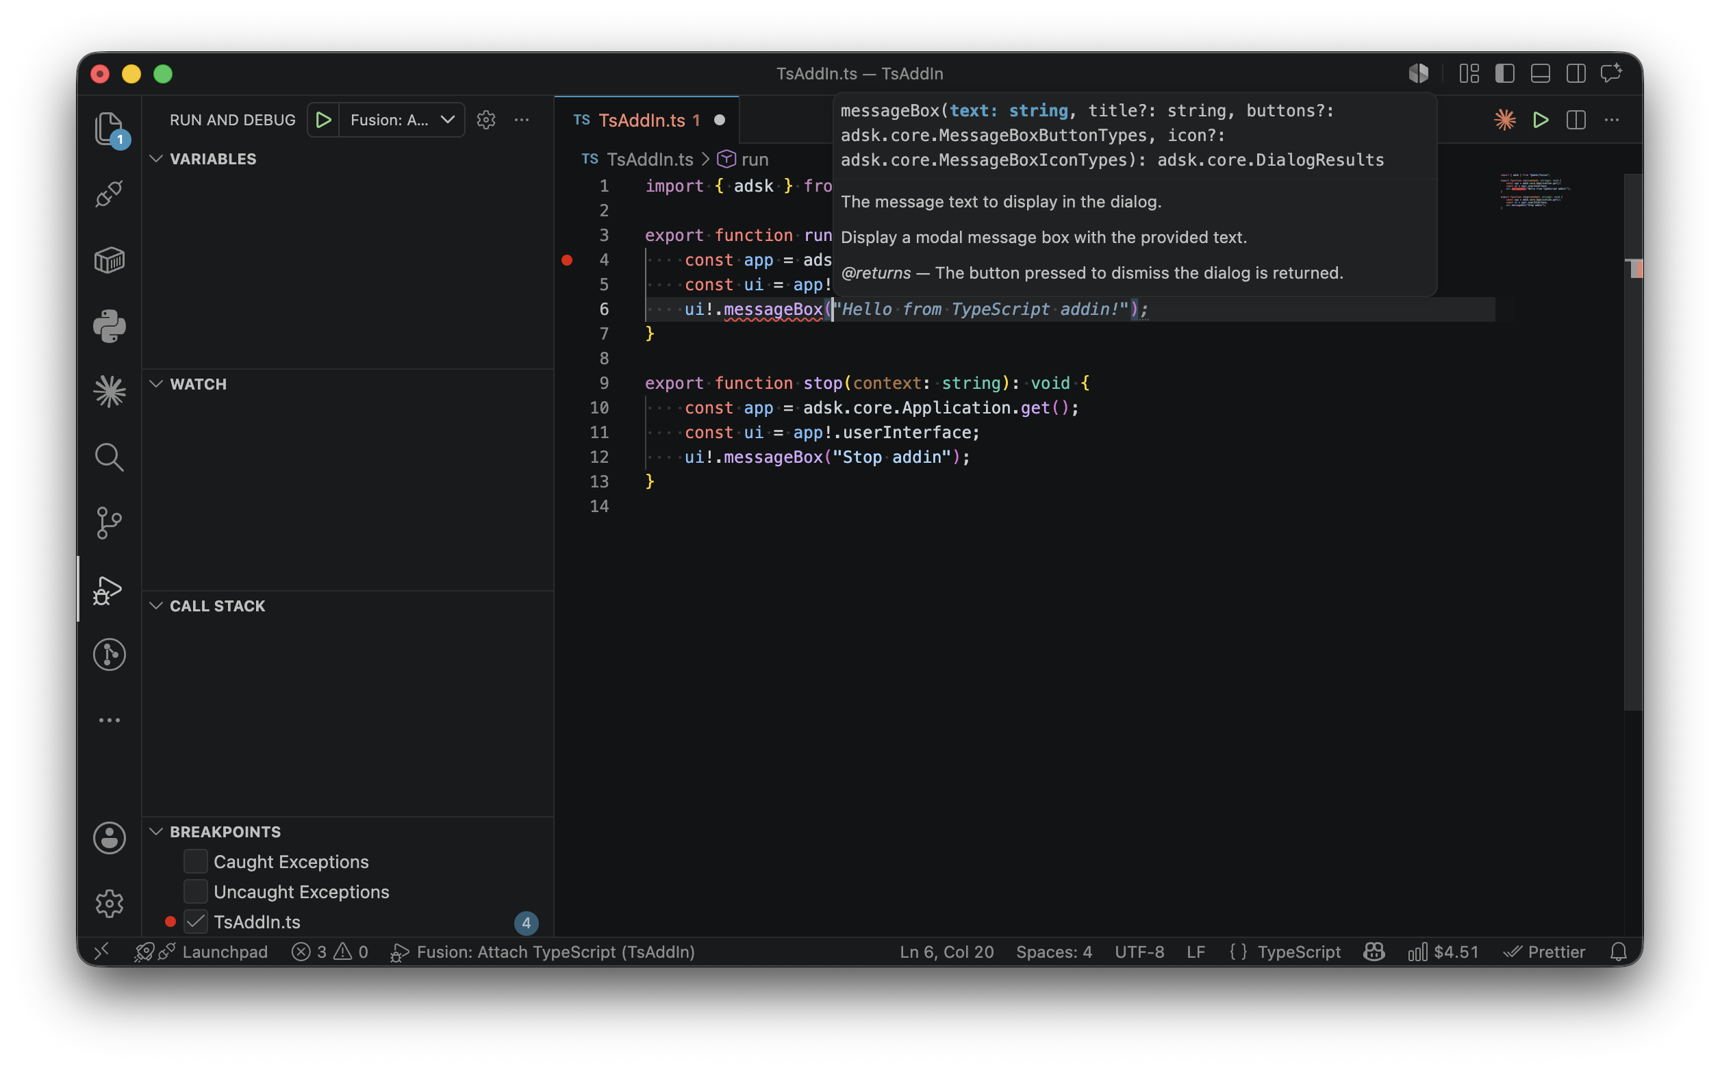1720x1068 pixels.
Task: Open the Accounts menu icon
Action: tap(110, 838)
